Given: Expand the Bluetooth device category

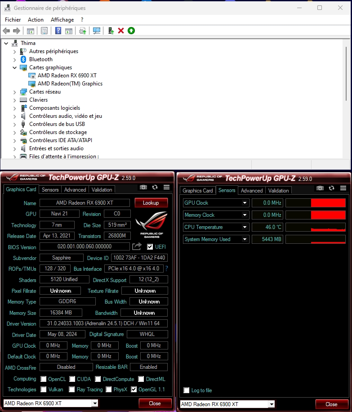Looking at the screenshot, I should 14,59.
